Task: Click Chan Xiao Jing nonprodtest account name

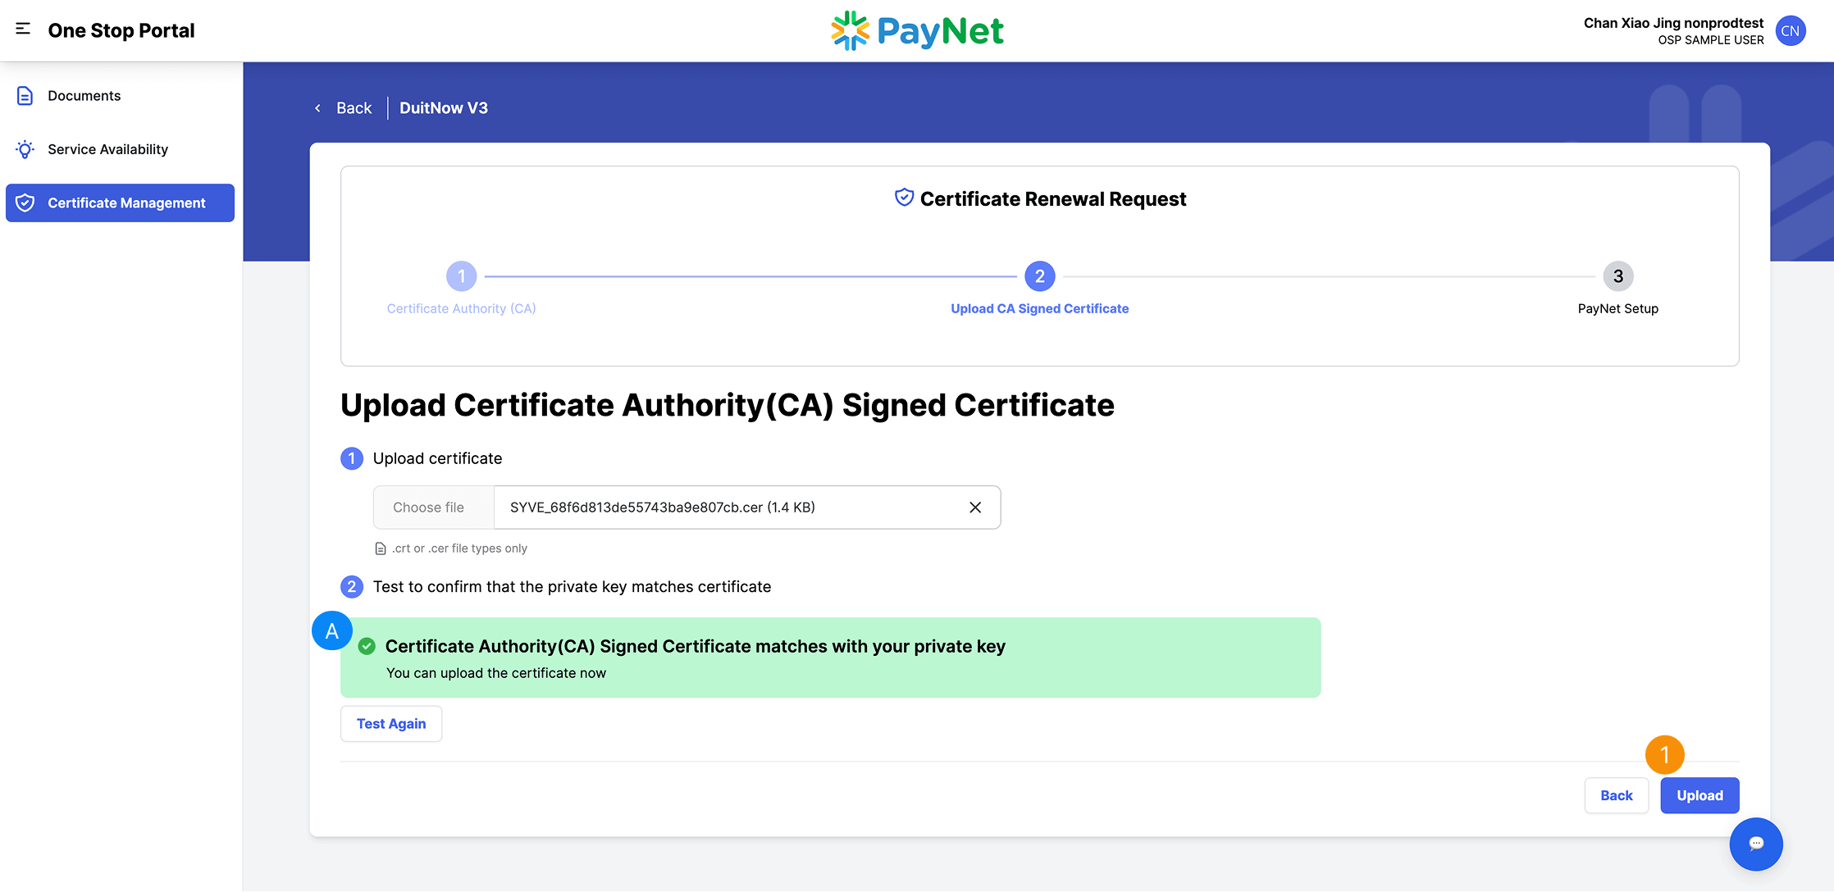Action: (1672, 22)
